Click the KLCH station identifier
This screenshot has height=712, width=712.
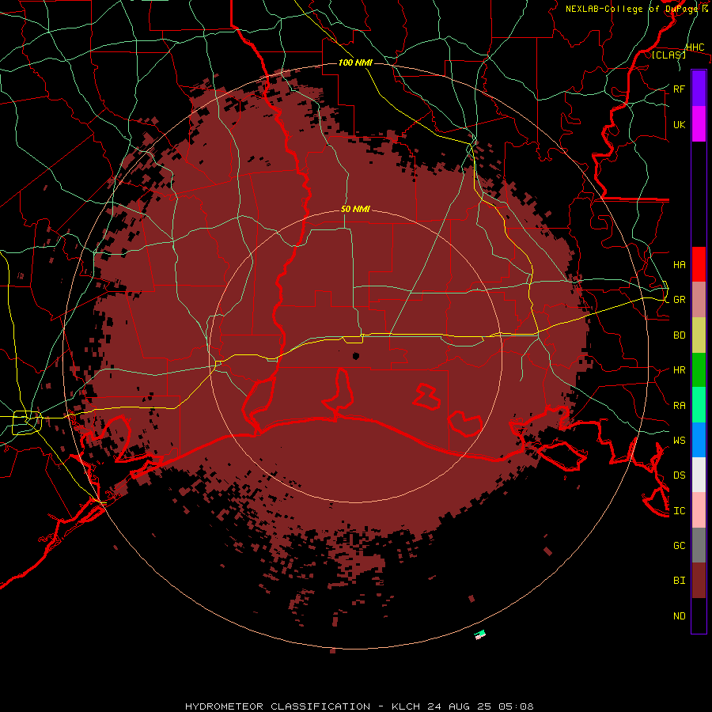point(407,706)
